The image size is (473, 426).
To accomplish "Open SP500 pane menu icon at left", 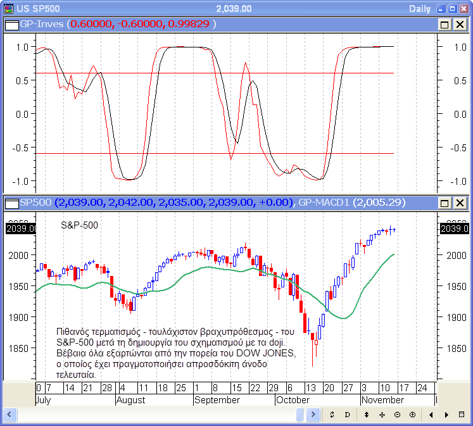I will [11, 203].
